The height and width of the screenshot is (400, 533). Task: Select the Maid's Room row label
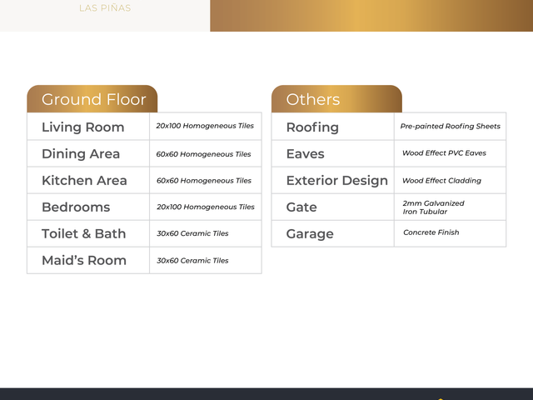(84, 260)
